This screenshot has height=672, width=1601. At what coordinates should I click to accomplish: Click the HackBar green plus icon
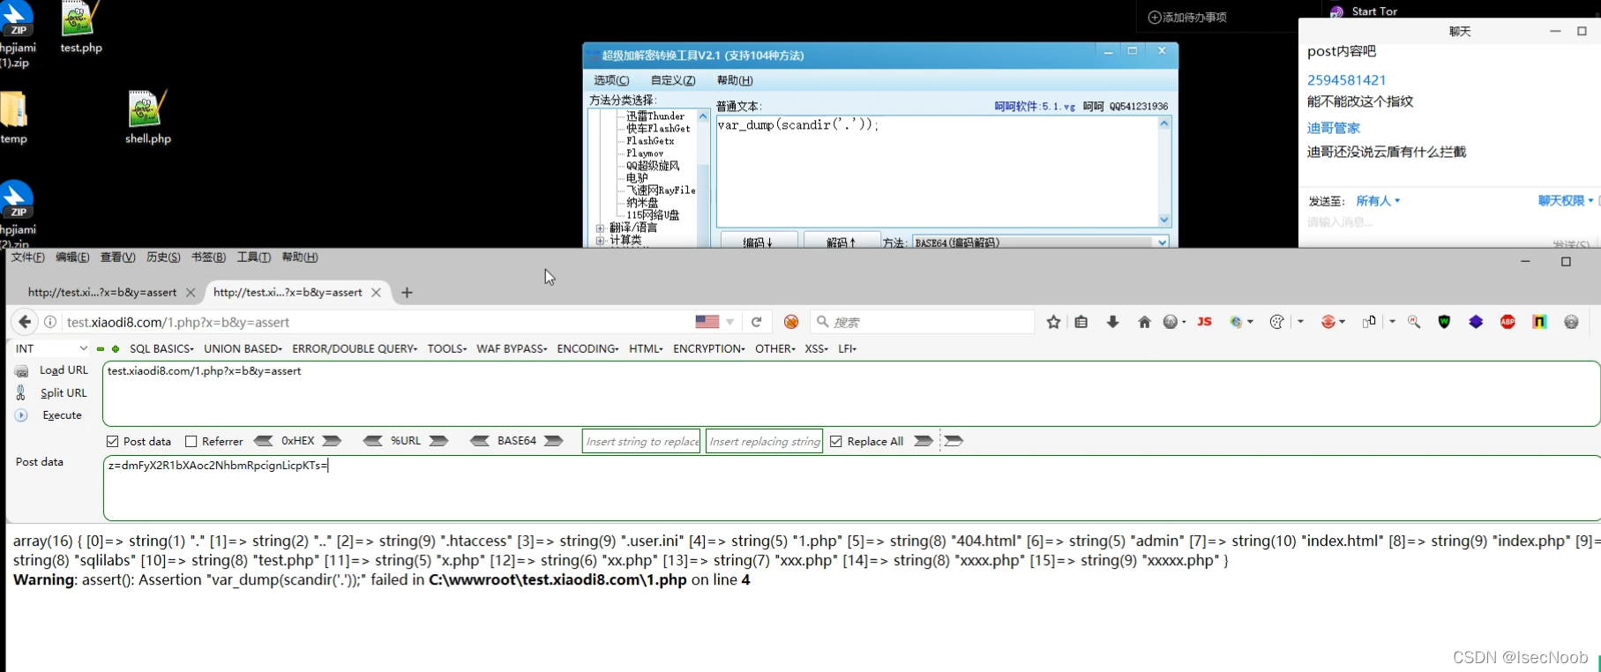[116, 349]
